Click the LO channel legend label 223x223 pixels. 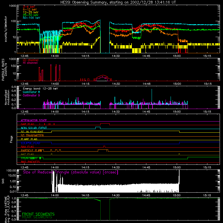[x=30, y=60]
